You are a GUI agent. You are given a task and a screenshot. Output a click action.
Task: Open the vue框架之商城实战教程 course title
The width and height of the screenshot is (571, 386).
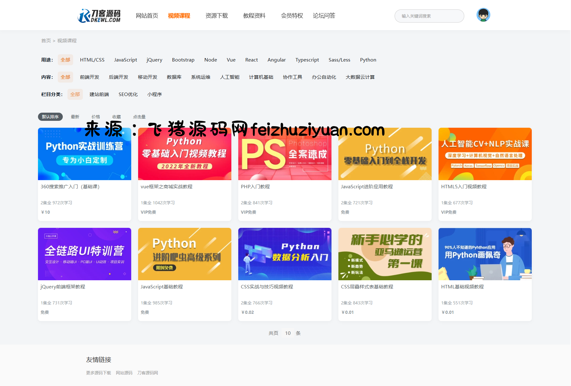pyautogui.click(x=166, y=187)
